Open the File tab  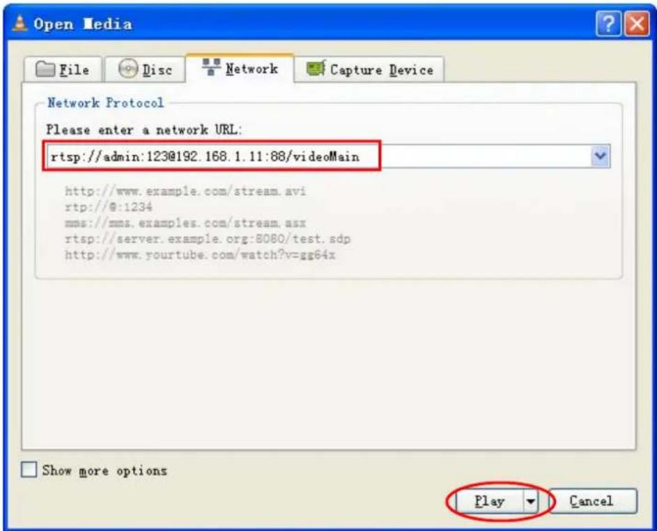pyautogui.click(x=63, y=70)
